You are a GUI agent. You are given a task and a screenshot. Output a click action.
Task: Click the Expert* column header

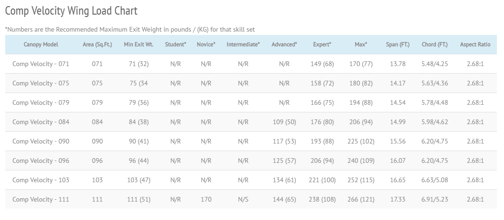click(322, 44)
